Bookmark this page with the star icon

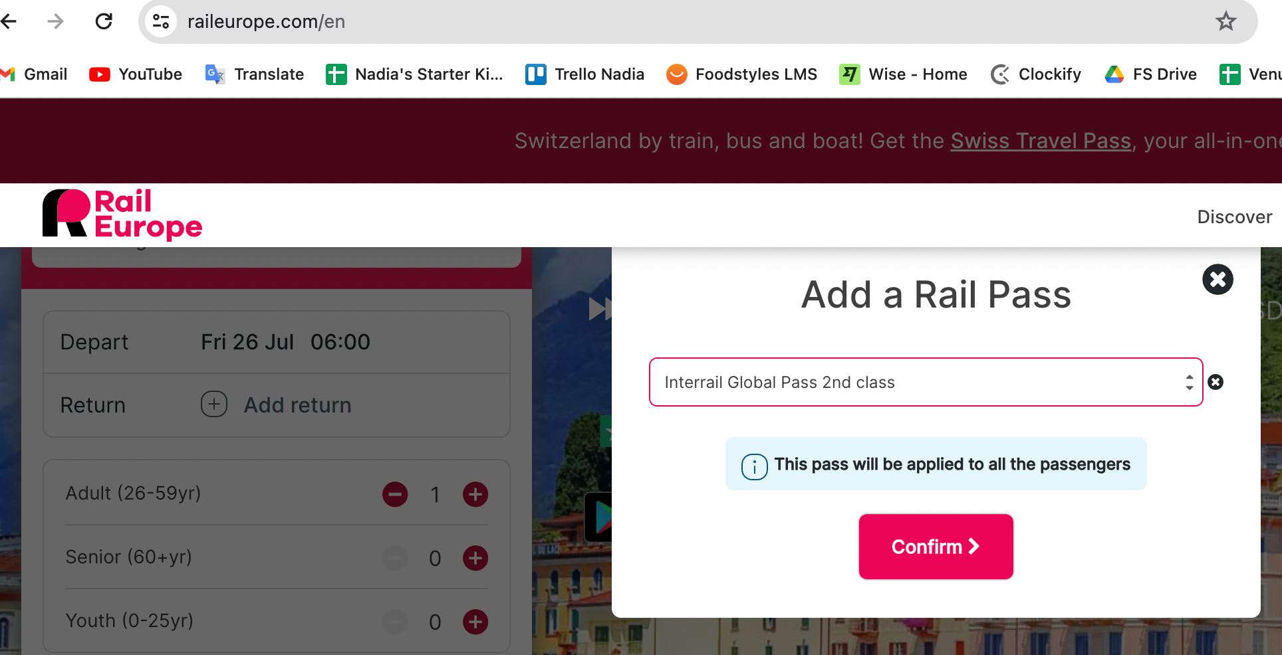click(1225, 21)
